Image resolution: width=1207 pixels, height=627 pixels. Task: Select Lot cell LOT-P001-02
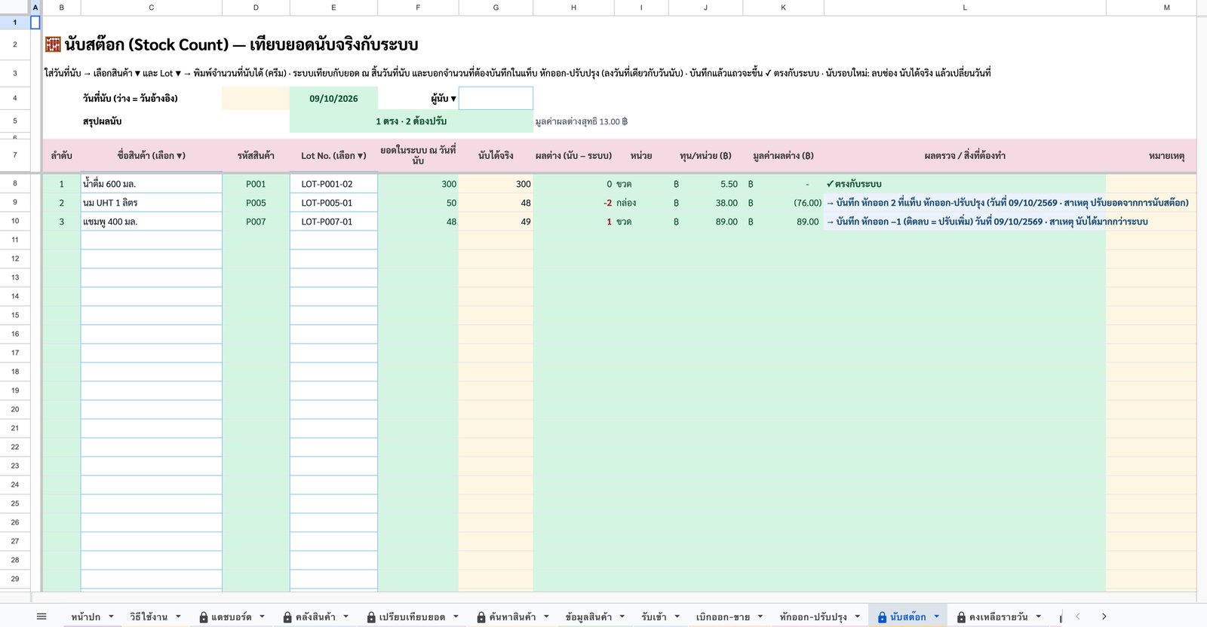pos(333,184)
